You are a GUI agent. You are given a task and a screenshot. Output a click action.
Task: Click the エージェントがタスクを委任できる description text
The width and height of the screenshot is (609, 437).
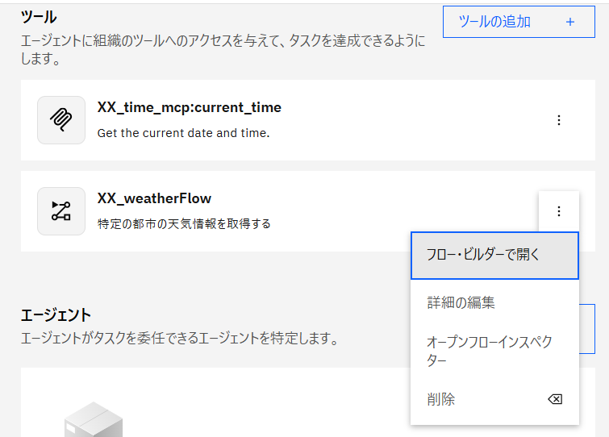(179, 338)
